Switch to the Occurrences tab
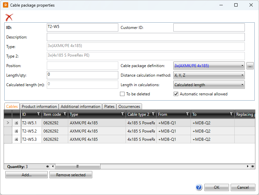The width and height of the screenshot is (259, 195). pyautogui.click(x=129, y=107)
